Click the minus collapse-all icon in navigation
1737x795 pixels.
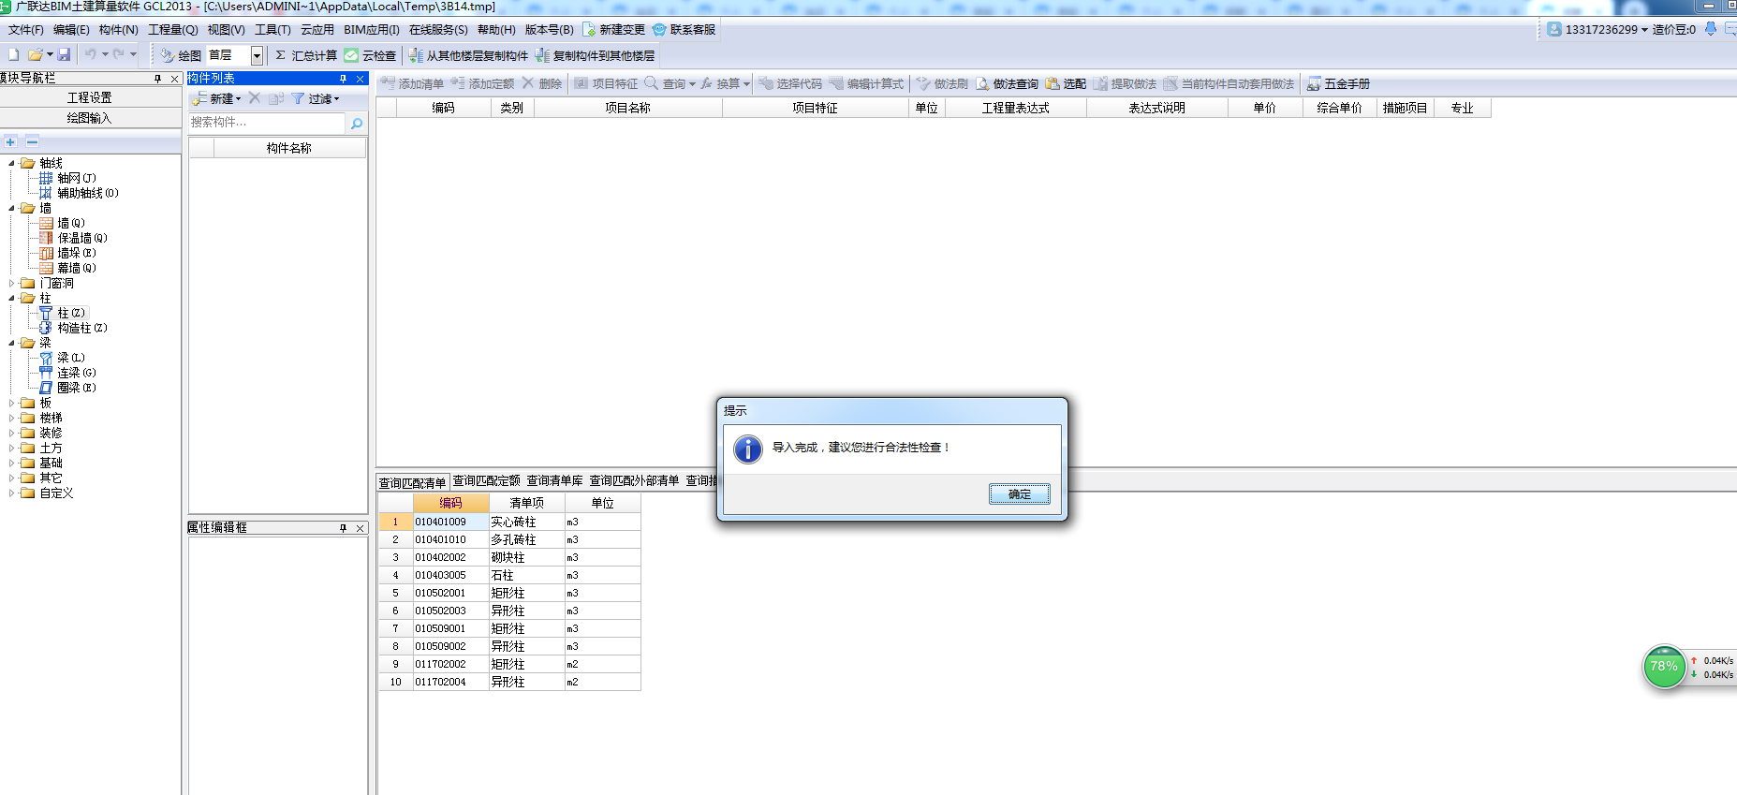point(32,141)
